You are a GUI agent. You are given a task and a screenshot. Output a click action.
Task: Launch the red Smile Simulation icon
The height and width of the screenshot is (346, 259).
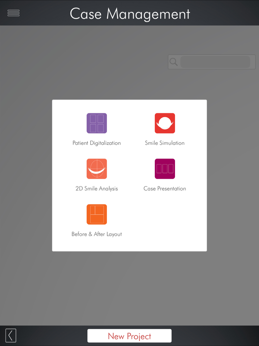[165, 123]
